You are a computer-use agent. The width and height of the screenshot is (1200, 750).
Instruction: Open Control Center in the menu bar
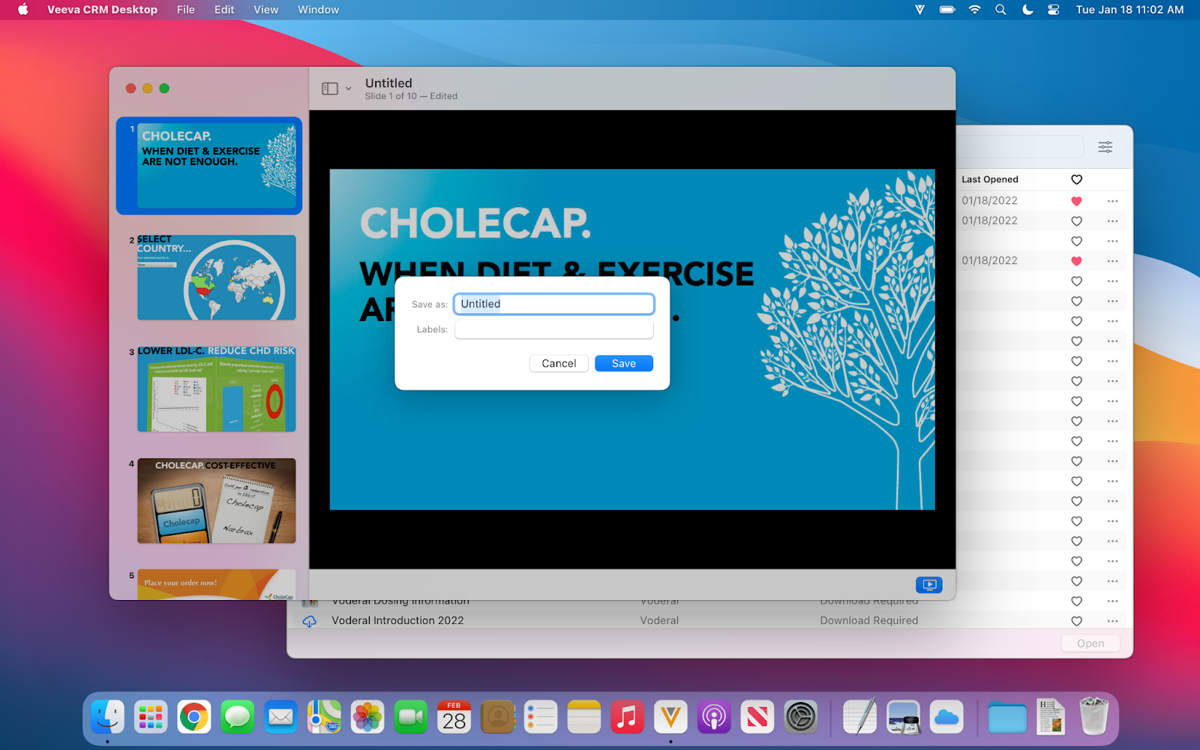pyautogui.click(x=1053, y=10)
